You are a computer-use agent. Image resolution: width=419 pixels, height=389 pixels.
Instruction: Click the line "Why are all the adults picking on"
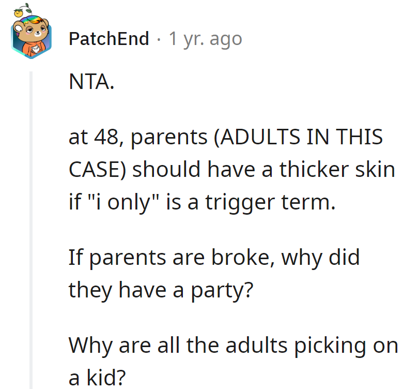(x=233, y=345)
